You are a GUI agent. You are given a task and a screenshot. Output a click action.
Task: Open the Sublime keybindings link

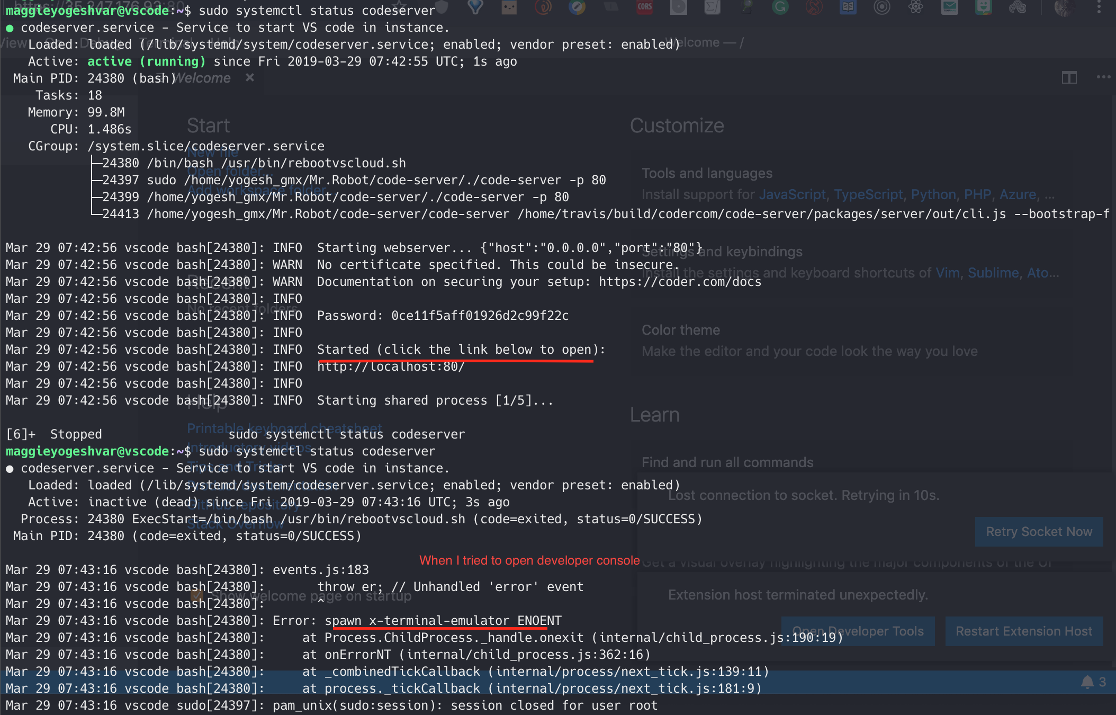[993, 273]
